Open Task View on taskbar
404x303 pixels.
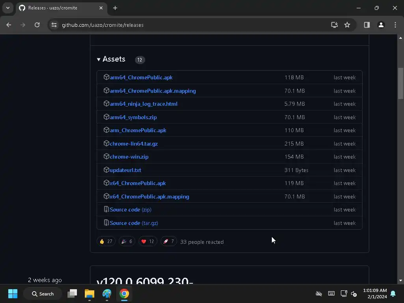click(72, 294)
